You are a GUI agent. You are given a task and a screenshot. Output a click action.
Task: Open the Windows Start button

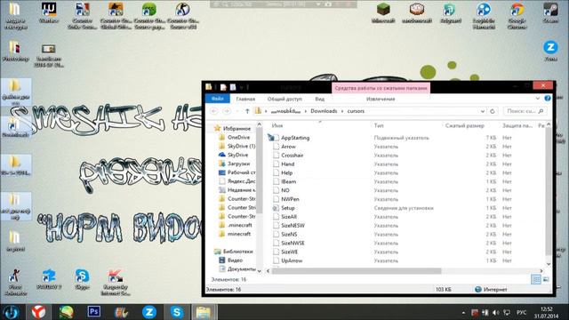(x=11, y=312)
